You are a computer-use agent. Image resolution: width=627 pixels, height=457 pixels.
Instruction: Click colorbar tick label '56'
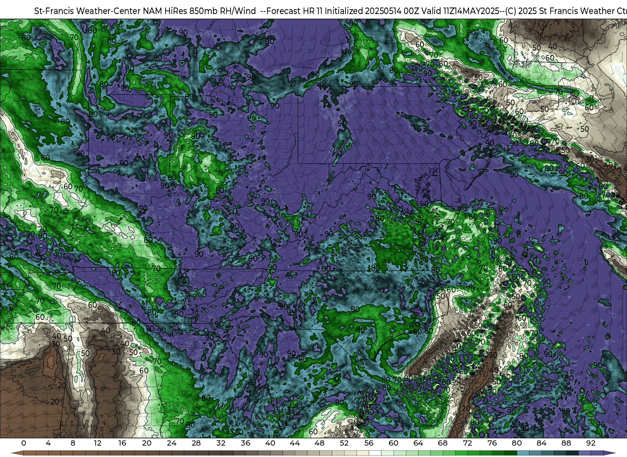tap(369, 443)
